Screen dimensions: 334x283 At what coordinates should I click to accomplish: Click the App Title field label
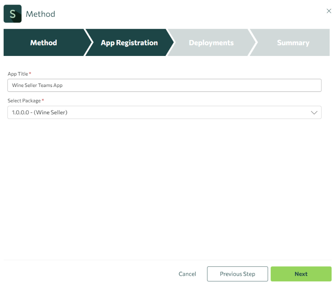[x=18, y=74]
